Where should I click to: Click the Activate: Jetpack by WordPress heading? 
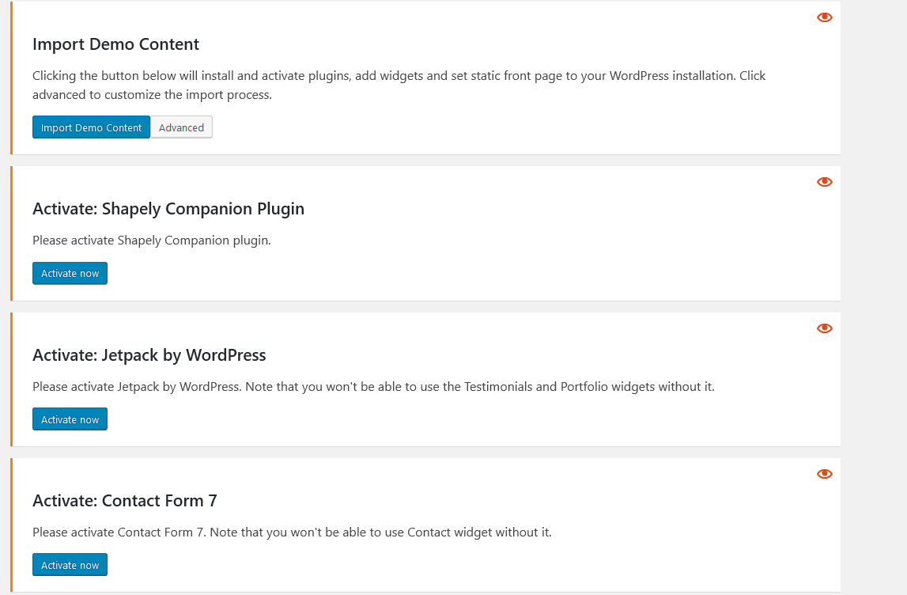pyautogui.click(x=149, y=354)
